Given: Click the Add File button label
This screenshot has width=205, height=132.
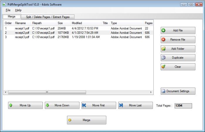Looking at the screenshot, I should 178,30.
